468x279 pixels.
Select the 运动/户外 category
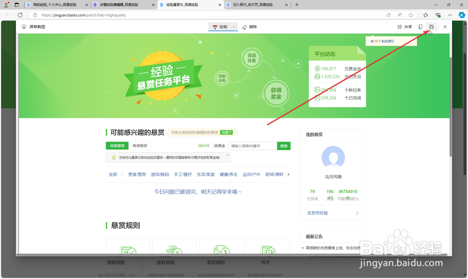pos(251,174)
